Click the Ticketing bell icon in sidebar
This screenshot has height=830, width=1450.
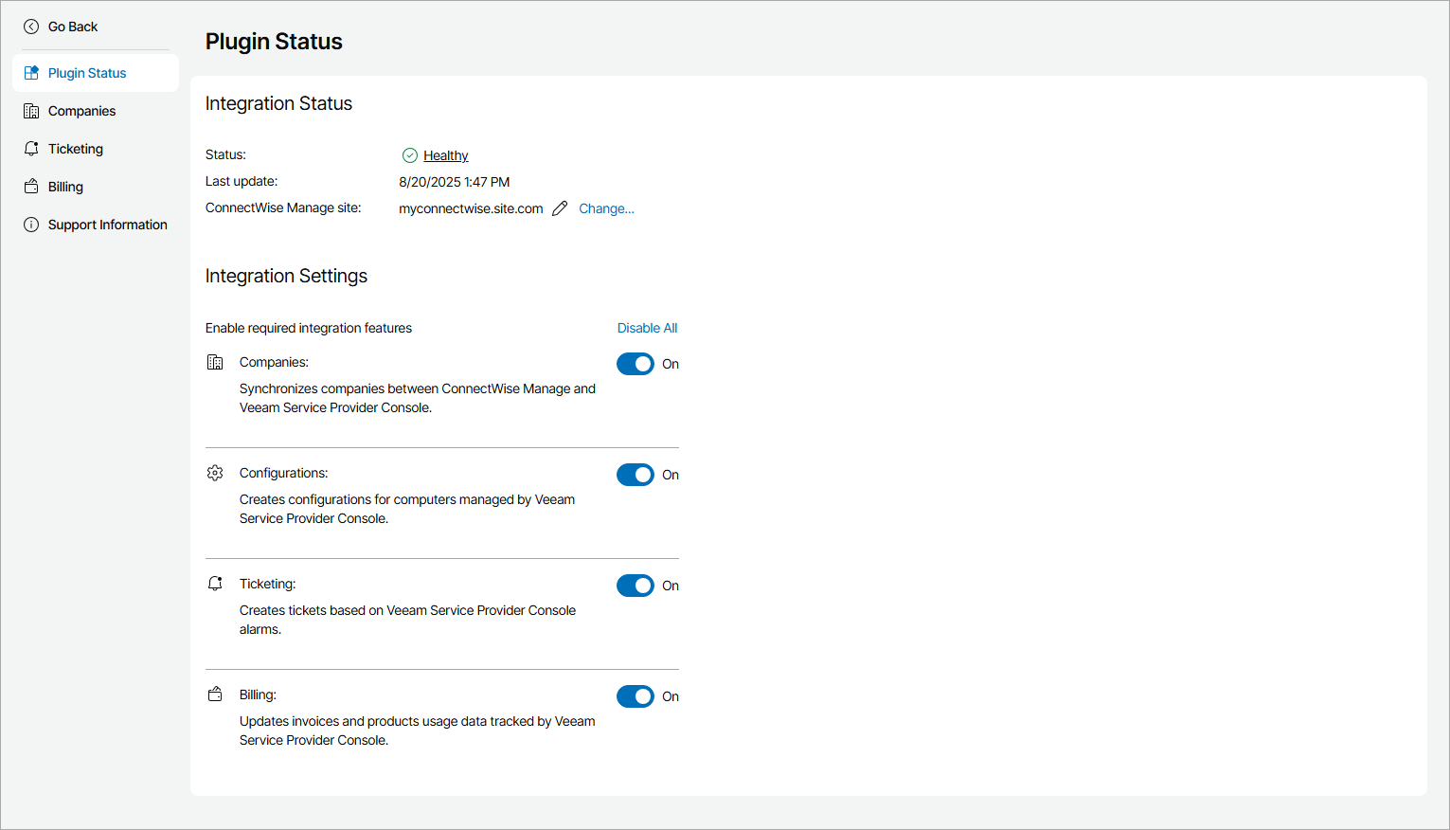(32, 148)
